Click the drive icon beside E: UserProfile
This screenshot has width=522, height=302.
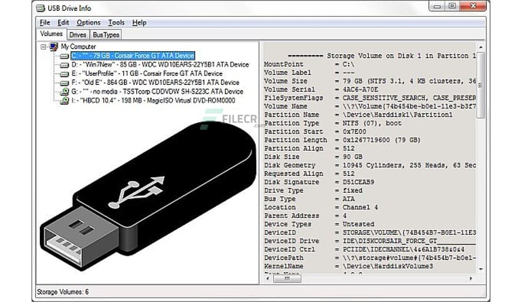click(64, 74)
